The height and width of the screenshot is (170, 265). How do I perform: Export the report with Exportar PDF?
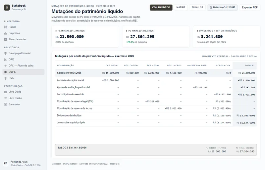pyautogui.click(x=250, y=7)
